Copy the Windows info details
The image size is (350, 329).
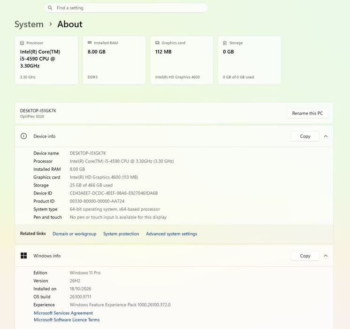305,256
